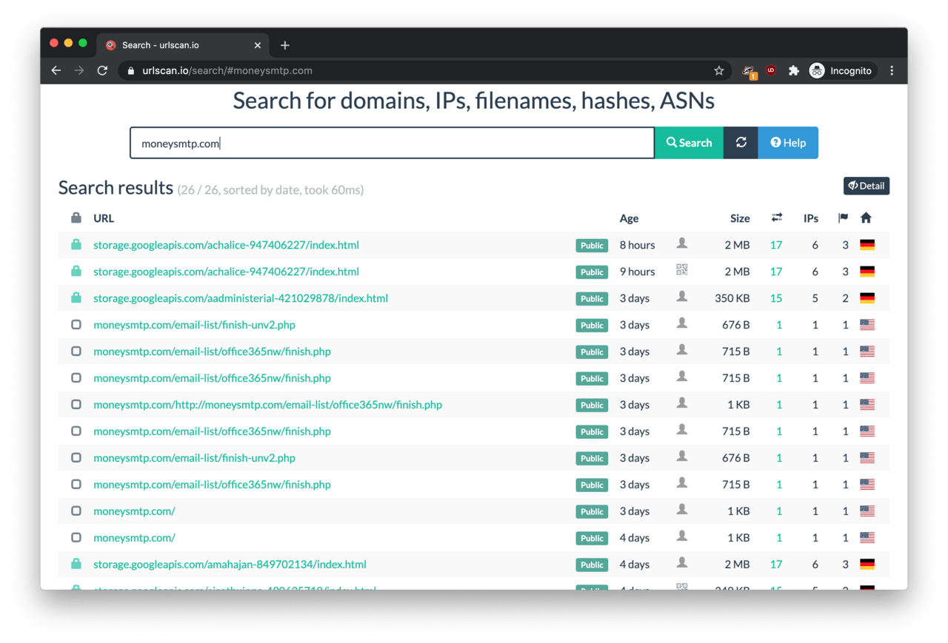948x643 pixels.
Task: Click the user icon on the aadministerial row
Action: tap(682, 297)
